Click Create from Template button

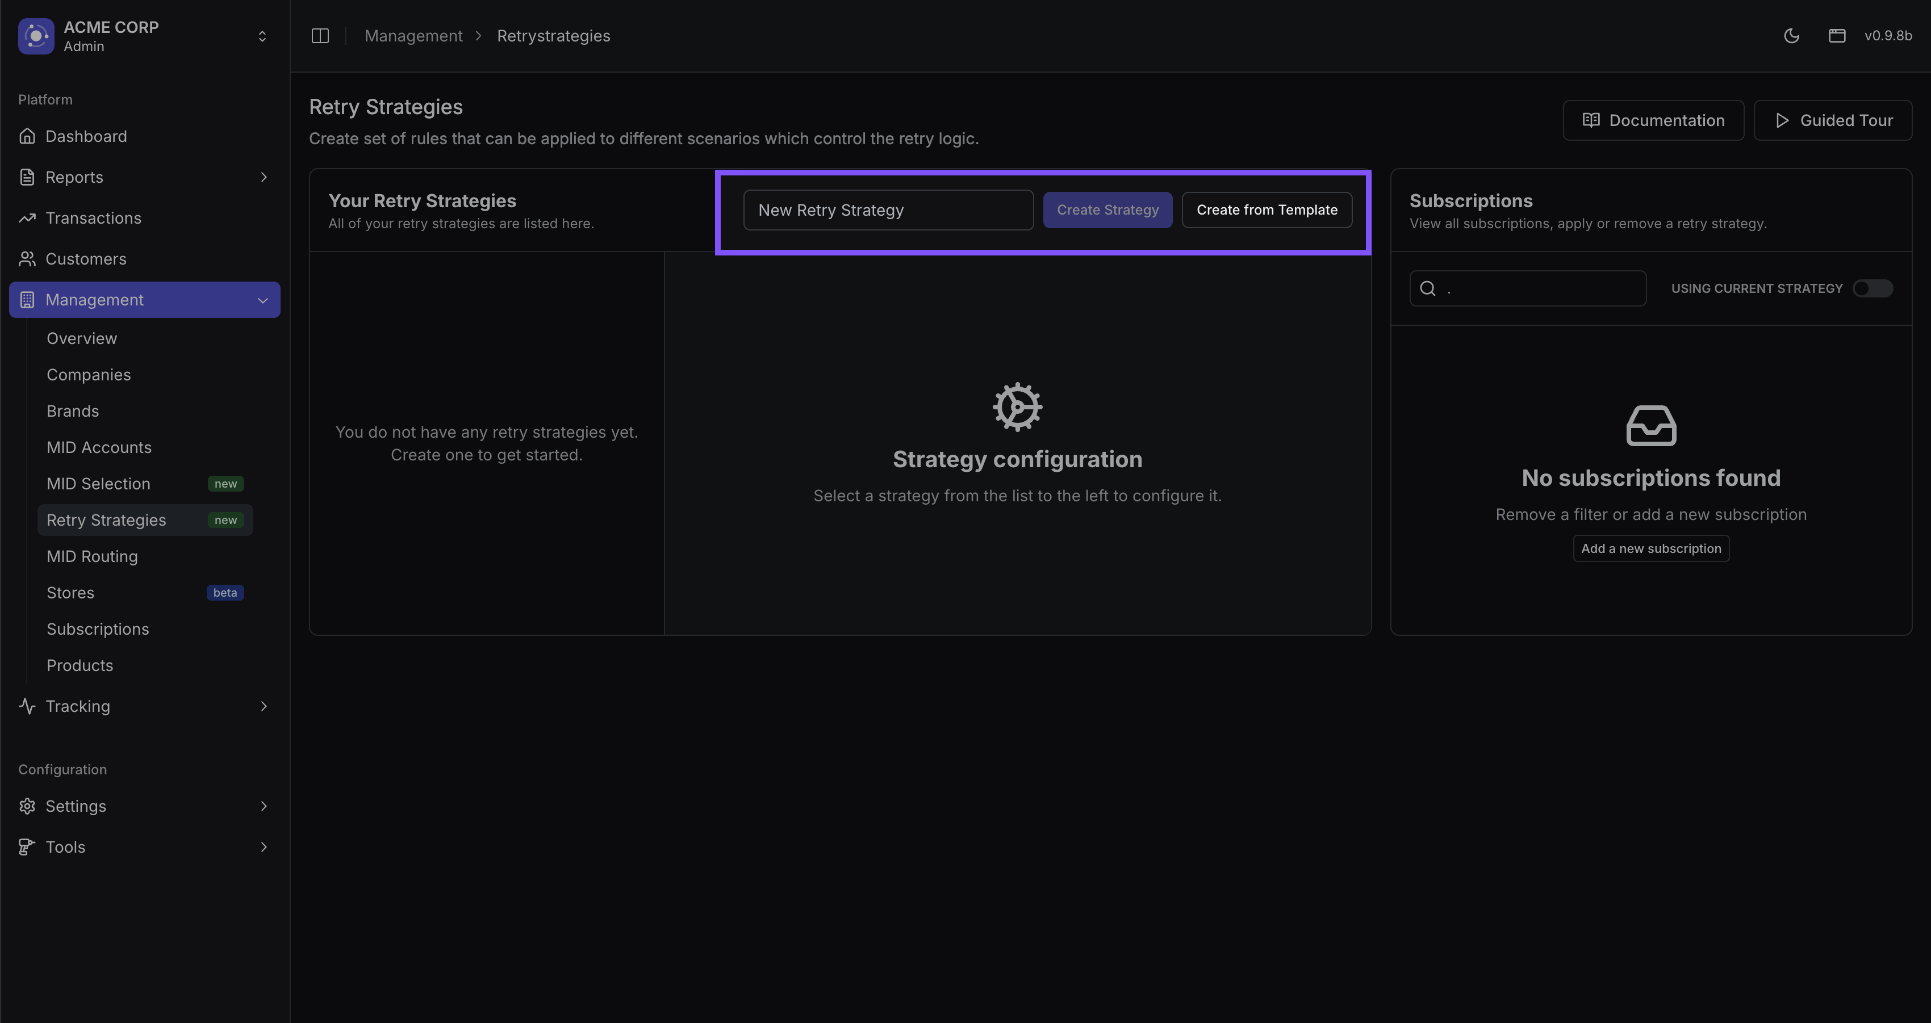pos(1266,210)
